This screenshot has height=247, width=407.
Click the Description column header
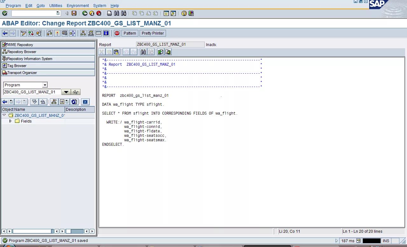(x=80, y=110)
